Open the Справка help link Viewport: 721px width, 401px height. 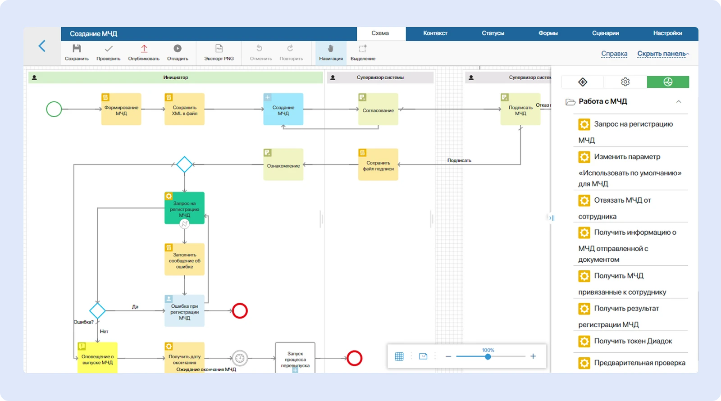pos(614,54)
